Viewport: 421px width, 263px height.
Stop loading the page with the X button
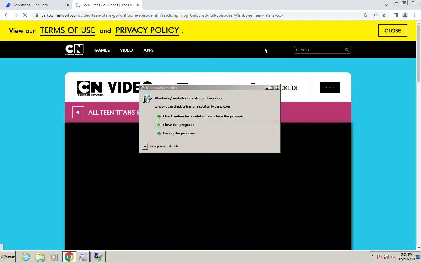coord(25,15)
